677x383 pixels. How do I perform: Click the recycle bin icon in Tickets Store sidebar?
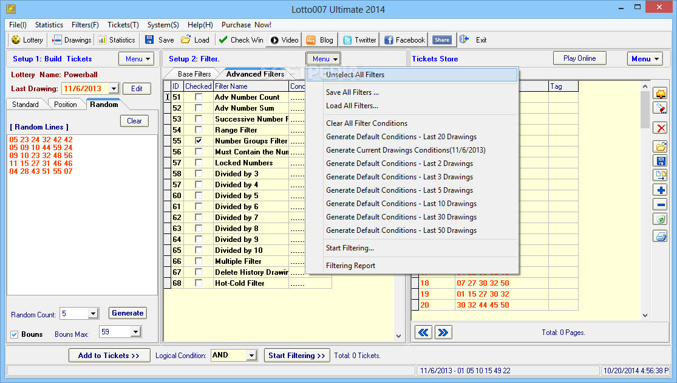point(660,219)
